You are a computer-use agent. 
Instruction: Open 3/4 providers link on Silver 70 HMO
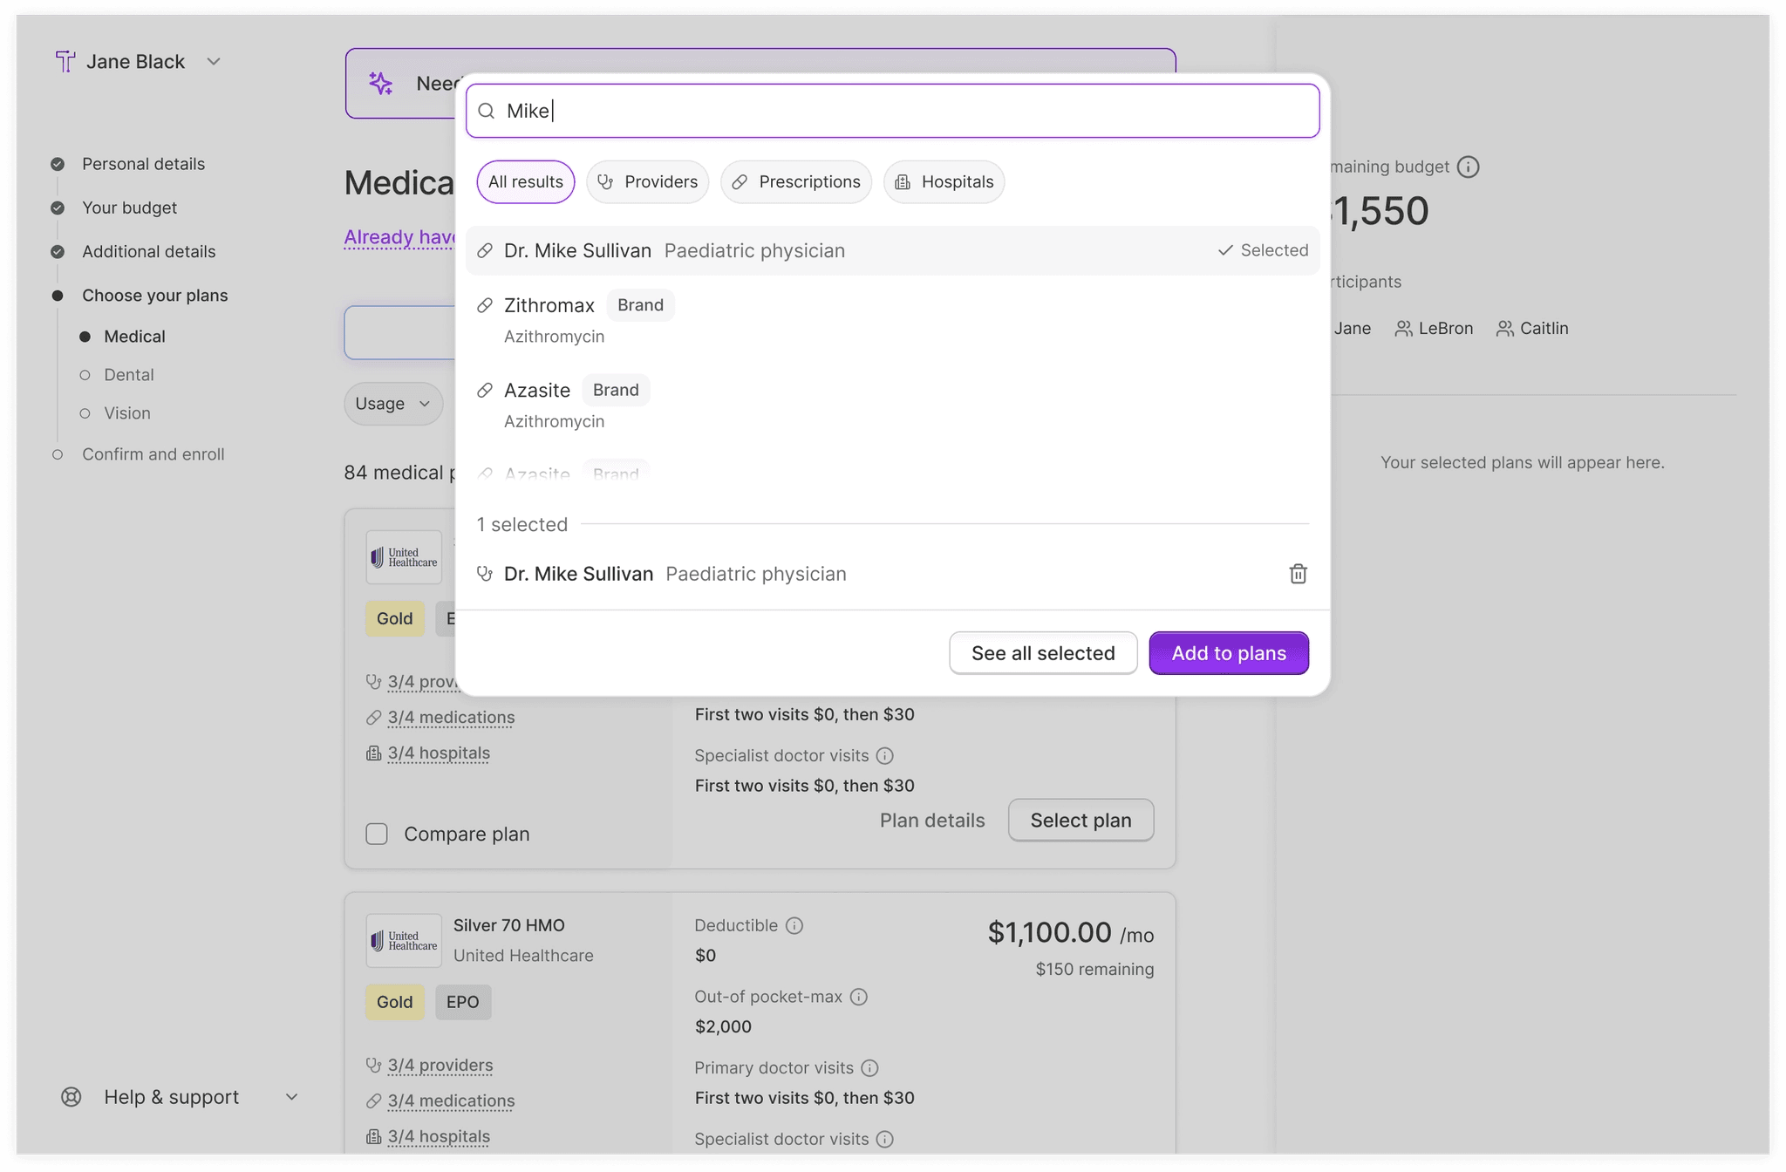click(x=440, y=1066)
